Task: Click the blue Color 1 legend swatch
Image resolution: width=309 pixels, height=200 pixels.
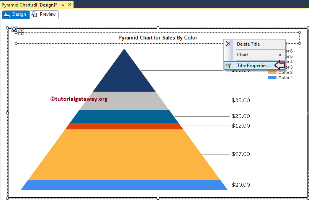Action: (272, 78)
